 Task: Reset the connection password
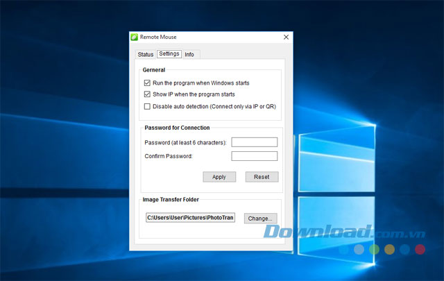(262, 177)
